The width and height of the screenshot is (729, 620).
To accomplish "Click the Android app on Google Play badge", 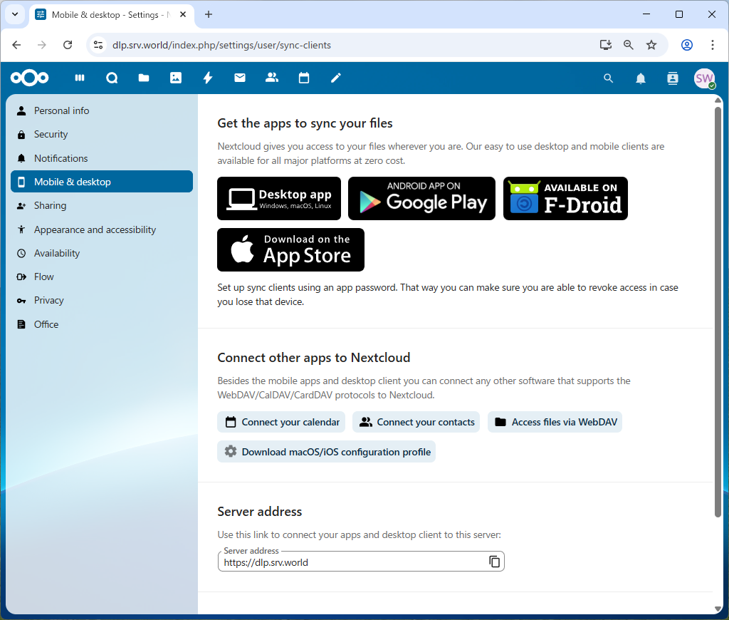I will coord(421,198).
